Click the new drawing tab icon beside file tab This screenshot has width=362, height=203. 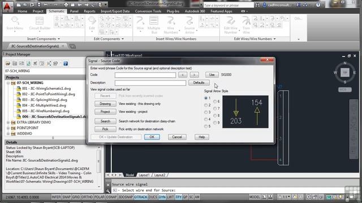tap(72, 46)
